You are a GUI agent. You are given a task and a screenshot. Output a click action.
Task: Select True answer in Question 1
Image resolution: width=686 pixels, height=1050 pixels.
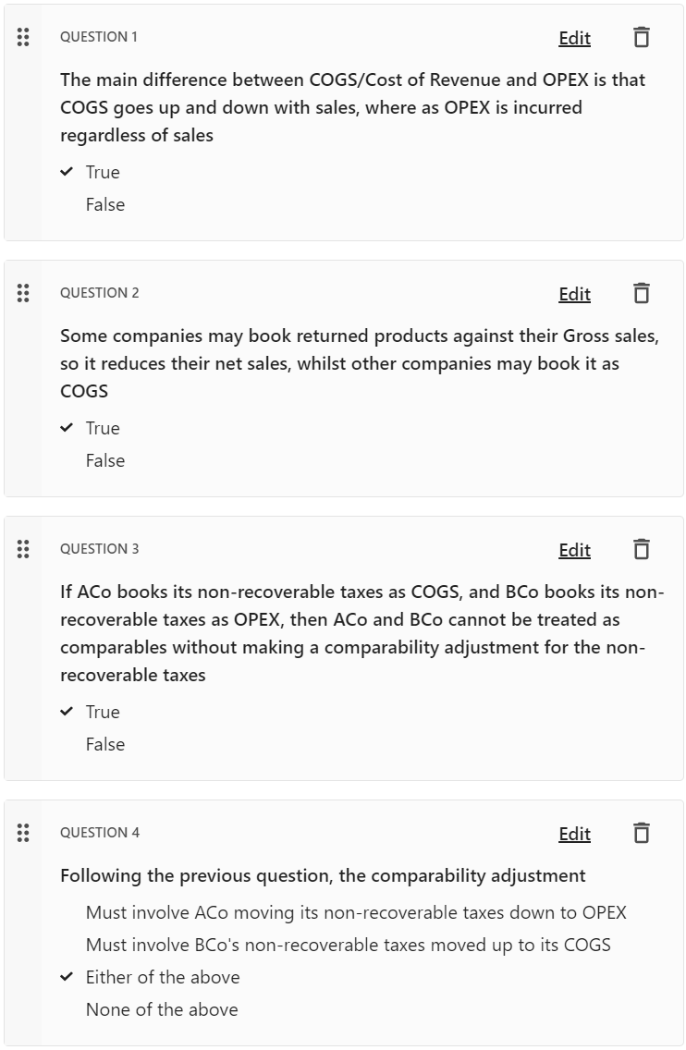tap(103, 172)
